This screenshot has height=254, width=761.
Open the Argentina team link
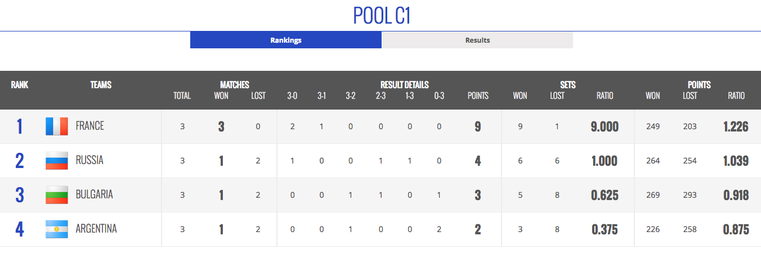(x=96, y=229)
